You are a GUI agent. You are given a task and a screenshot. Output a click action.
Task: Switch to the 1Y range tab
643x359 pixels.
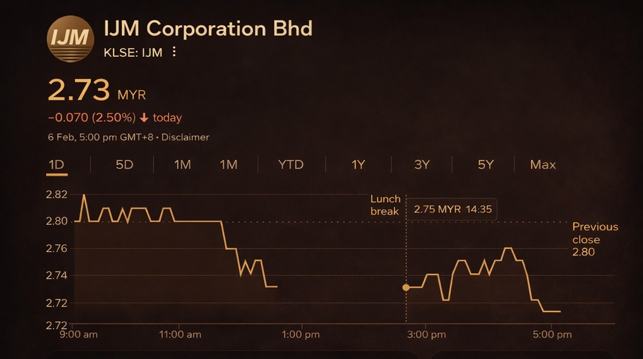(x=358, y=165)
